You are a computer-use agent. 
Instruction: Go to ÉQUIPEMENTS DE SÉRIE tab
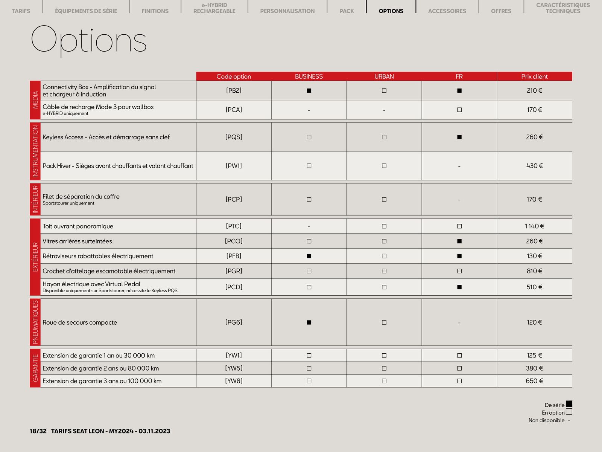pyautogui.click(x=86, y=11)
